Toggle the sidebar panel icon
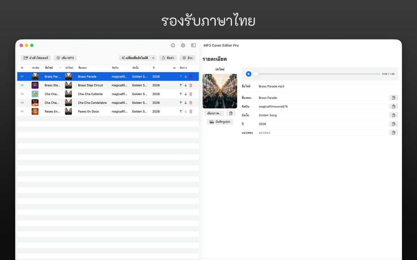 pyautogui.click(x=194, y=45)
